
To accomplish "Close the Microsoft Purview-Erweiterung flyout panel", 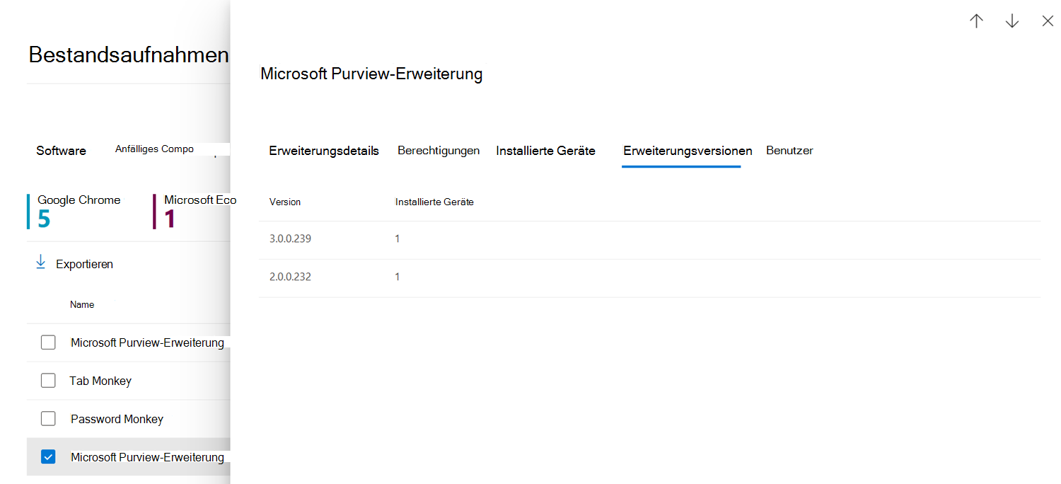I will pos(1048,21).
